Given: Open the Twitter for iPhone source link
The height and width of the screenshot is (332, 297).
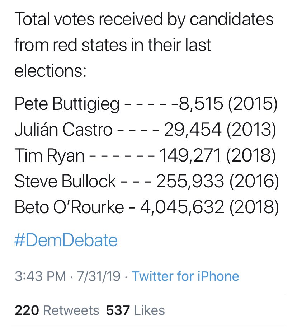Looking at the screenshot, I should point(185,276).
